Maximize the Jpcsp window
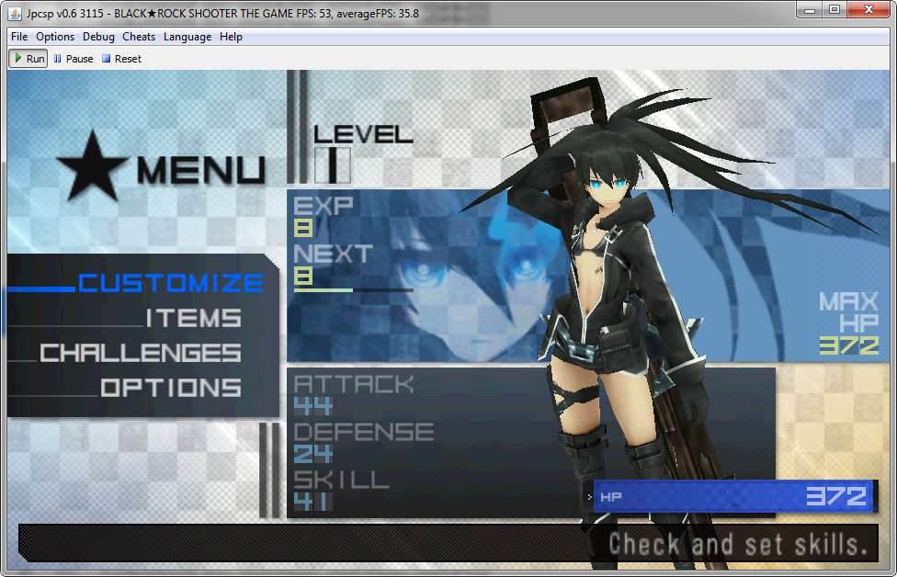Screen dimensions: 897x577 pyautogui.click(x=835, y=10)
